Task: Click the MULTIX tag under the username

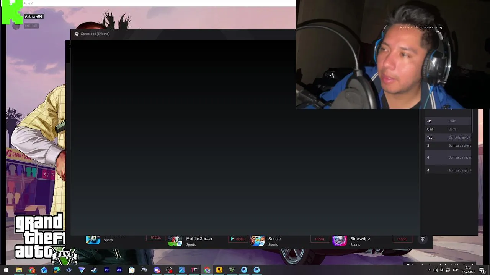Action: click(x=31, y=26)
